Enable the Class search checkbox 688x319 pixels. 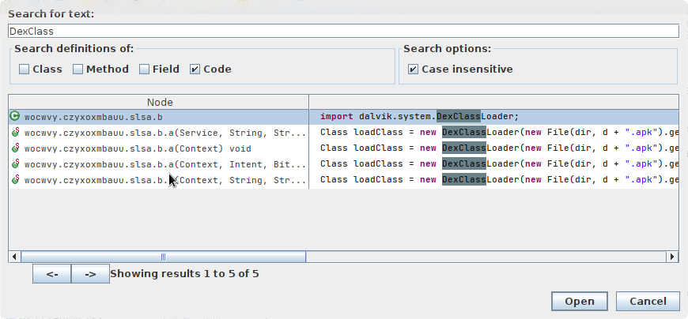point(25,69)
